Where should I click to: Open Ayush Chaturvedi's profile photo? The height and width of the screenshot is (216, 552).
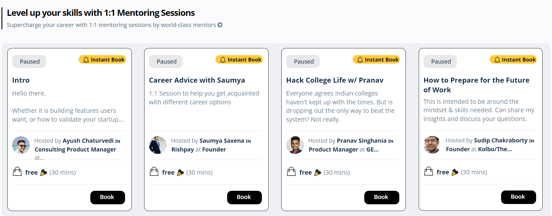point(21,145)
